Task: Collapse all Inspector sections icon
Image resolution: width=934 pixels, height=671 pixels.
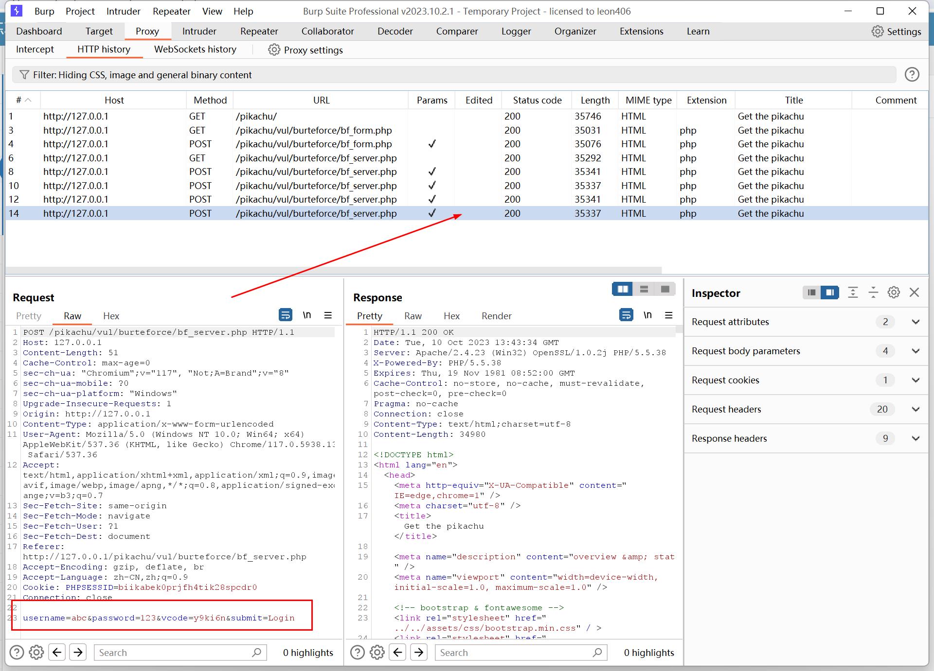Action: tap(873, 292)
